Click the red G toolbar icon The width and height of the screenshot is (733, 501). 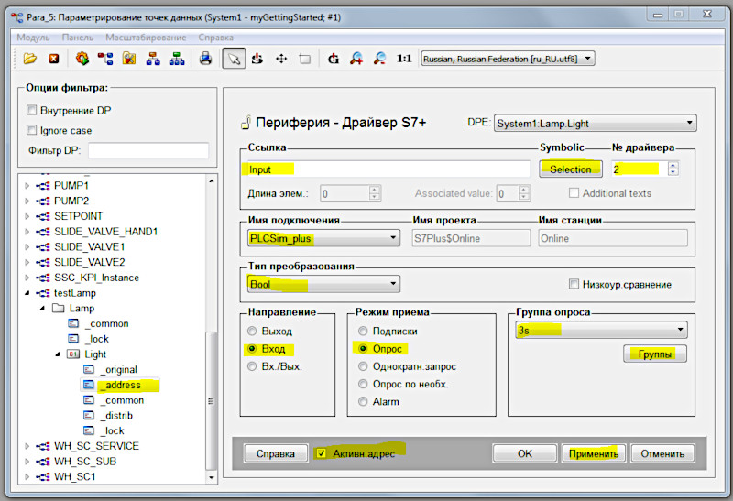click(x=334, y=59)
